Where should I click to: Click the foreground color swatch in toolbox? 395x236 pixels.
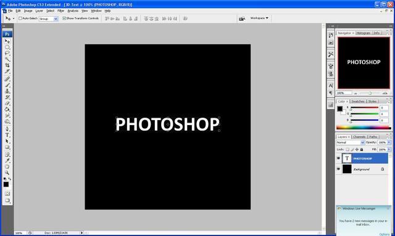[x=6, y=184]
